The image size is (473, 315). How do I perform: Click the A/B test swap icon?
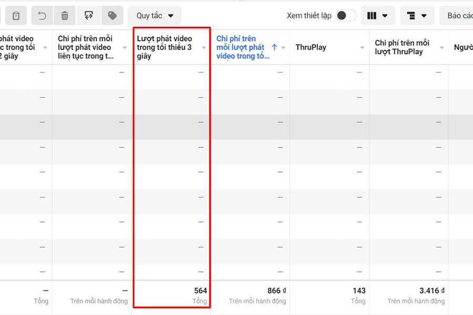[x=89, y=16]
